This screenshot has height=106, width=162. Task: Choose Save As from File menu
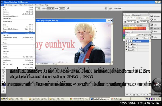click(x=18, y=33)
